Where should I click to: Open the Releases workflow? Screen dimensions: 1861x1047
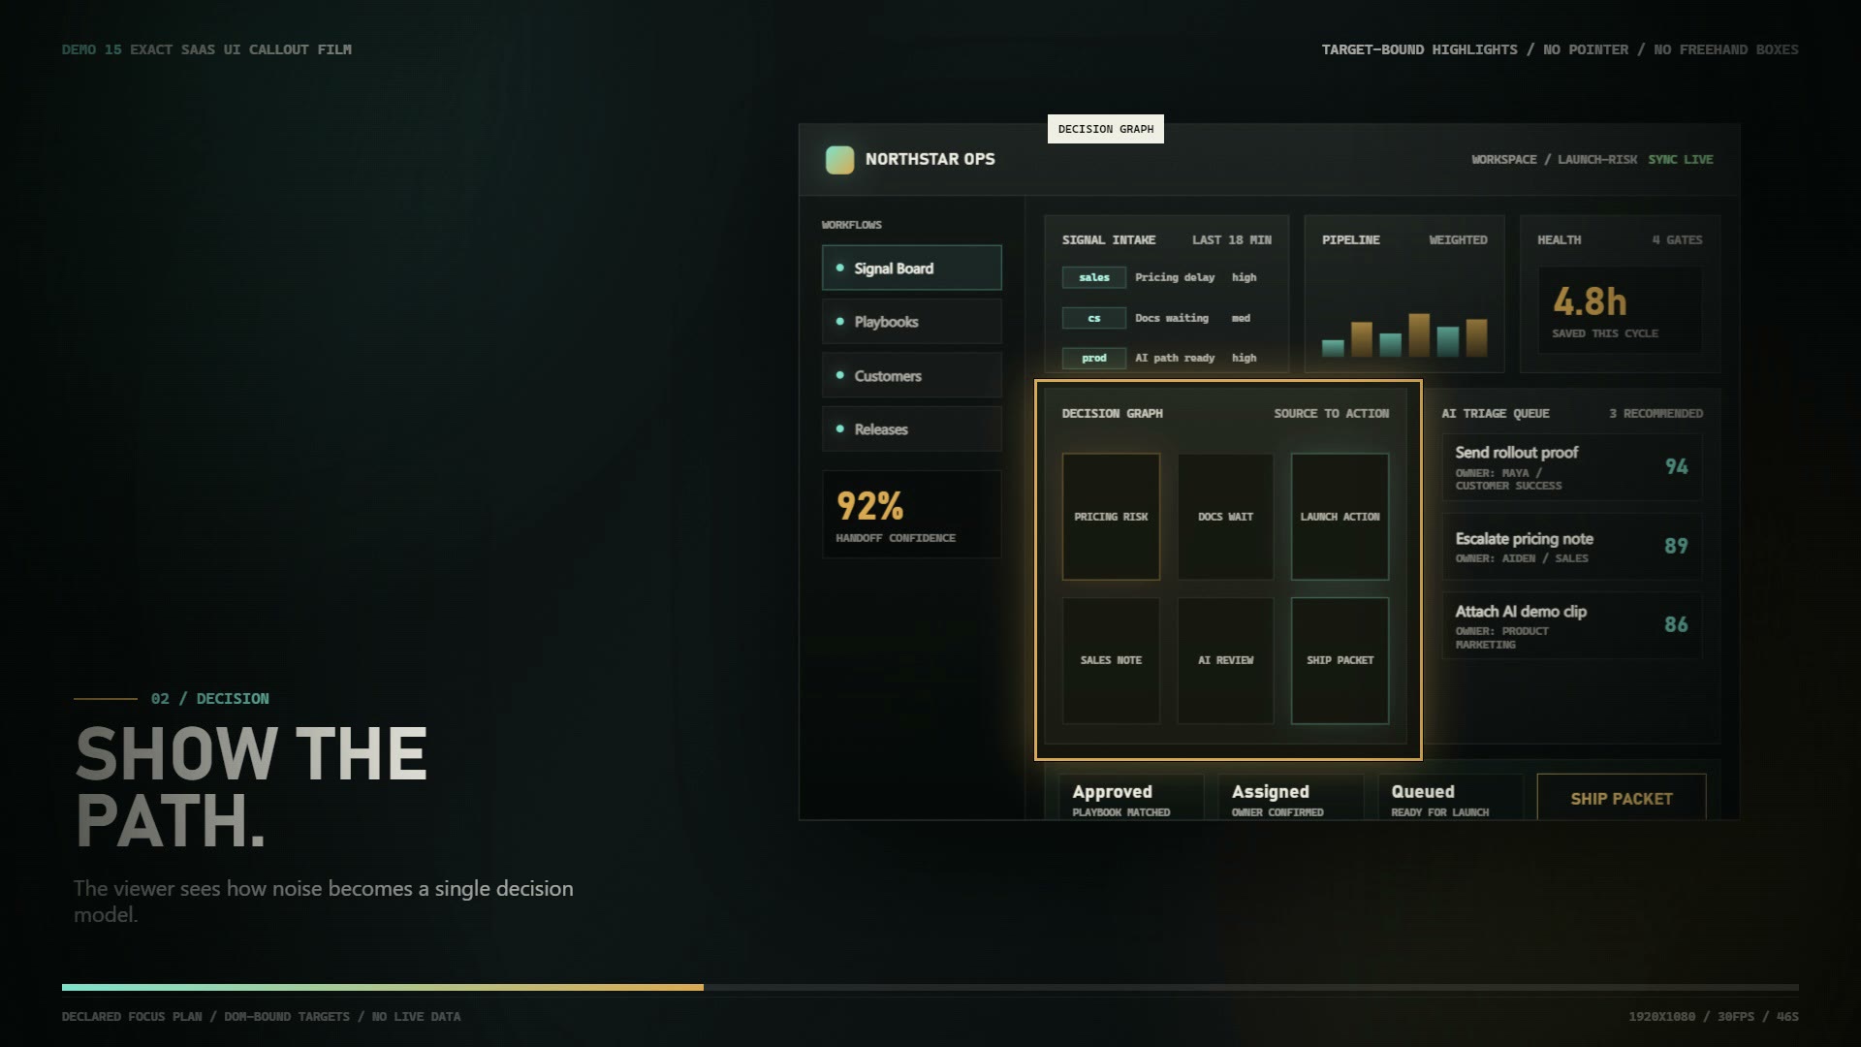[911, 428]
